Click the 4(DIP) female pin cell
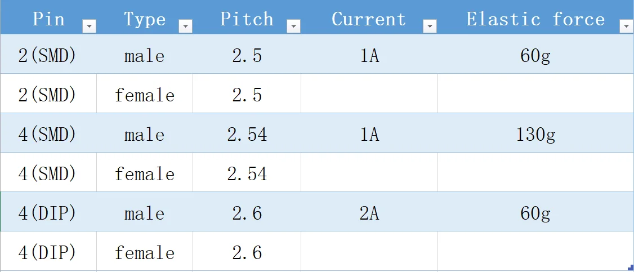Screen dimensions: 634x272 click(x=47, y=253)
